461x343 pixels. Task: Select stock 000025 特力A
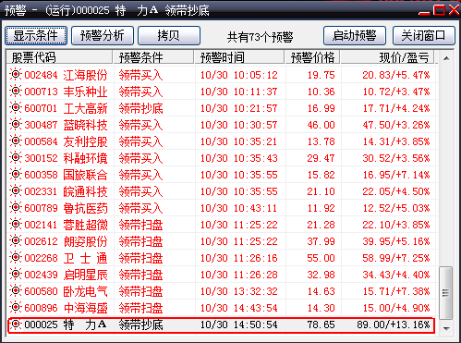(x=66, y=325)
